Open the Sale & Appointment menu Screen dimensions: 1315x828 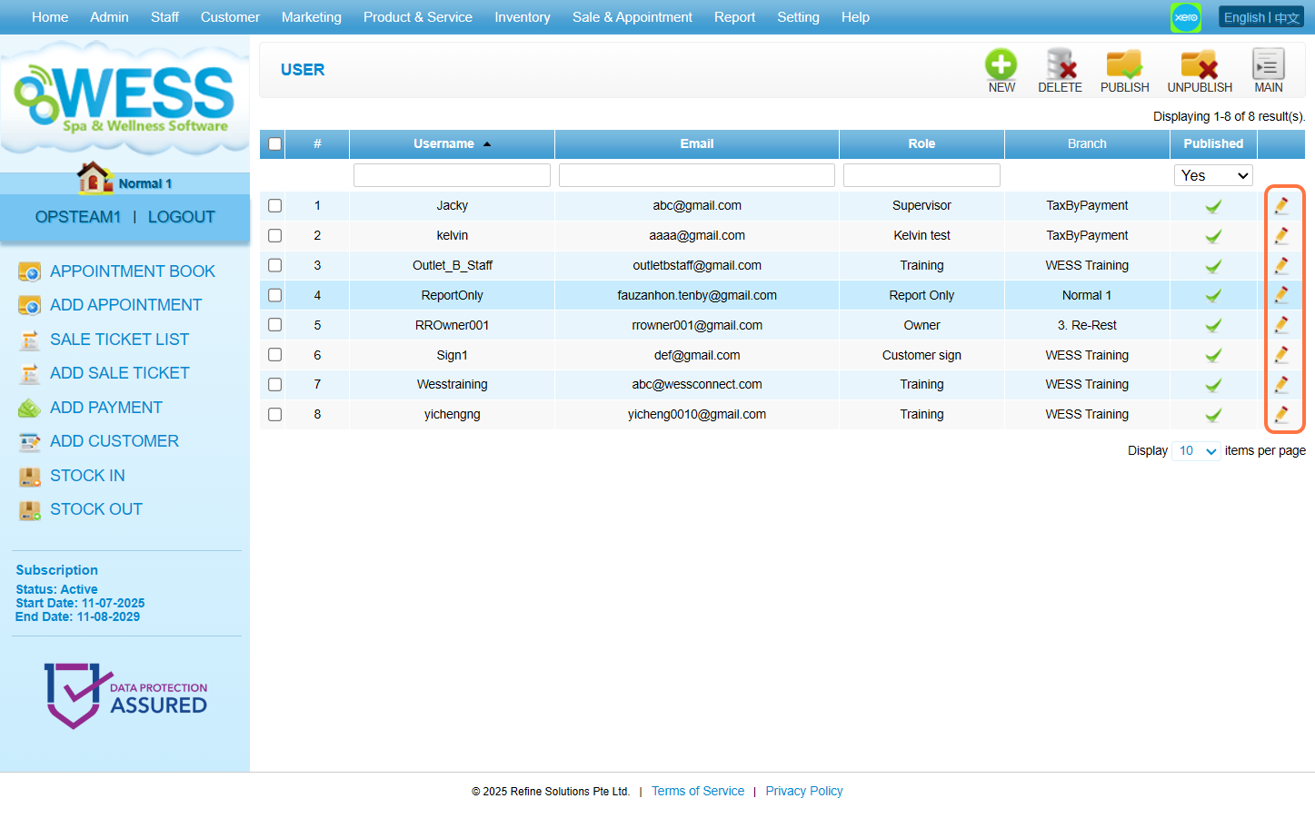632,17
